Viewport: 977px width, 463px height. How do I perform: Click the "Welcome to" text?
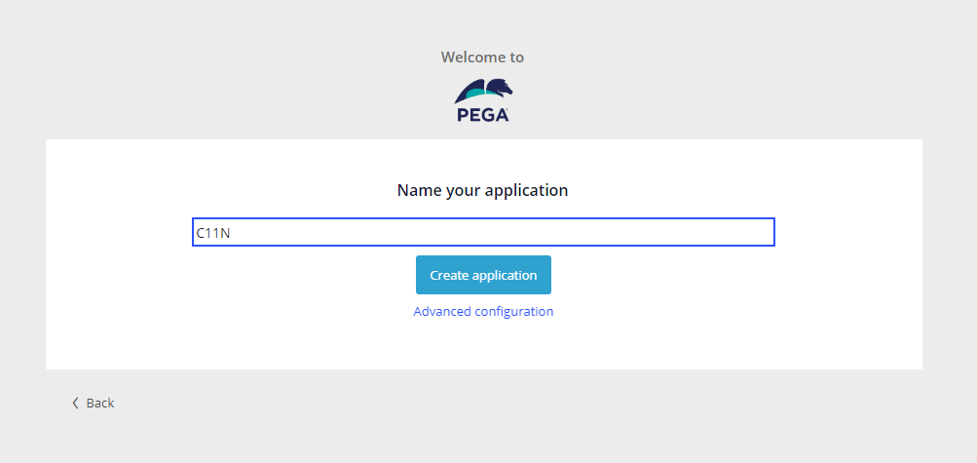coord(482,58)
